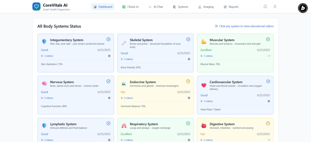Click the check status icon on Skeletal System

188,39
